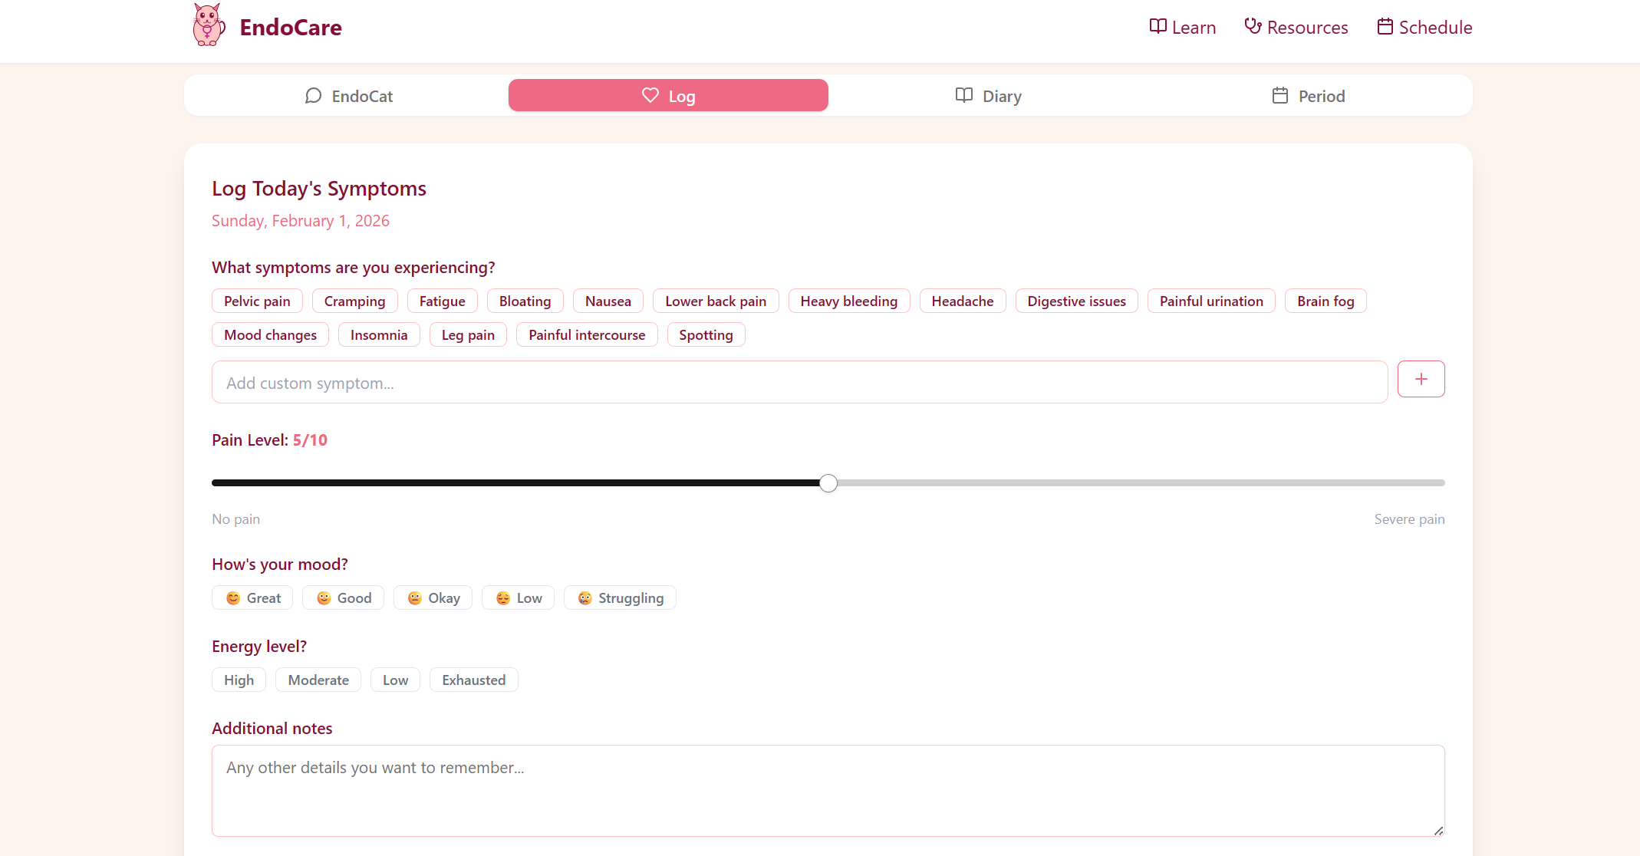This screenshot has height=856, width=1640.
Task: Click the Diary open-book icon
Action: point(963,96)
